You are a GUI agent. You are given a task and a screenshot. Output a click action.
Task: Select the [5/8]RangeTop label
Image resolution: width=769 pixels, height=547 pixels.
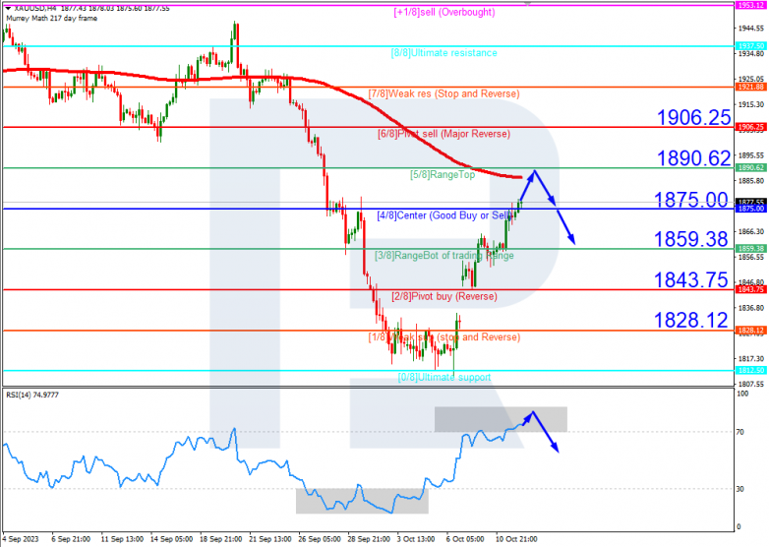pyautogui.click(x=443, y=175)
